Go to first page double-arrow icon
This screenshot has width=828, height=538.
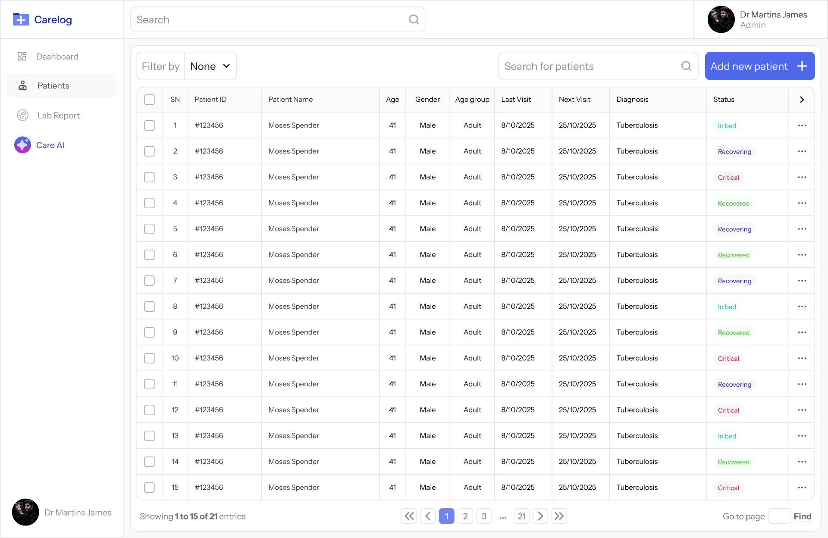pyautogui.click(x=409, y=516)
